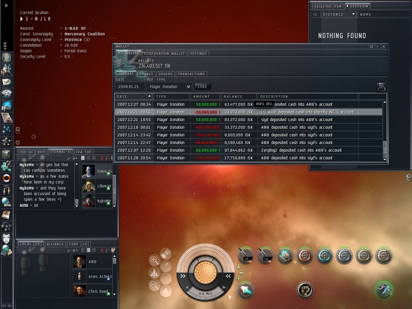Increase font size A+ in Eternal-SL chat
This screenshot has width=412, height=309.
tap(75, 158)
